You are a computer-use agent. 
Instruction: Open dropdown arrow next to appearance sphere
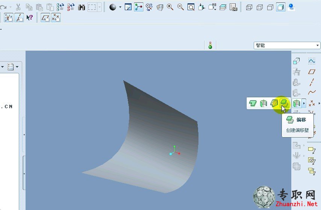pyautogui.click(x=120, y=7)
